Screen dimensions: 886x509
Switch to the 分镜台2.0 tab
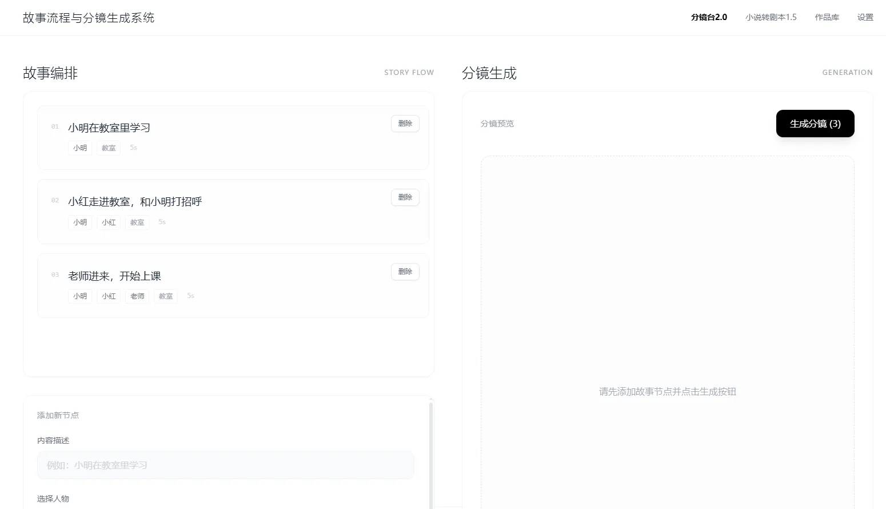[708, 17]
